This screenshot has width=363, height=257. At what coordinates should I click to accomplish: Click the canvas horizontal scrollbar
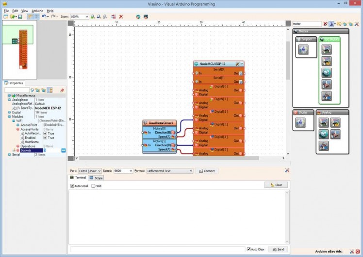click(x=170, y=158)
